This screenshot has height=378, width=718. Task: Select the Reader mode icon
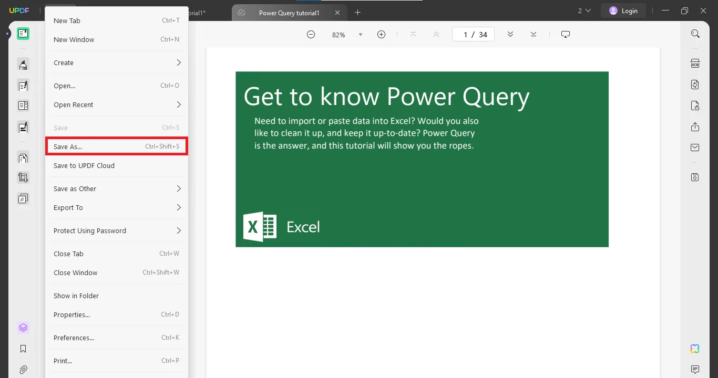(x=23, y=34)
